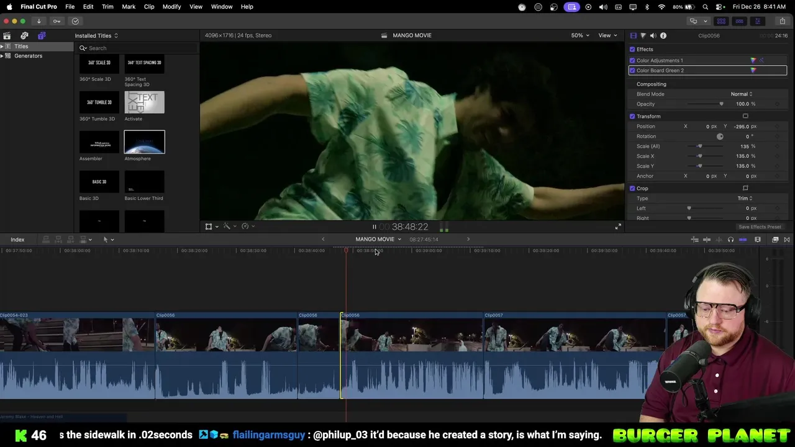
Task: Click the Index button
Action: coord(17,240)
